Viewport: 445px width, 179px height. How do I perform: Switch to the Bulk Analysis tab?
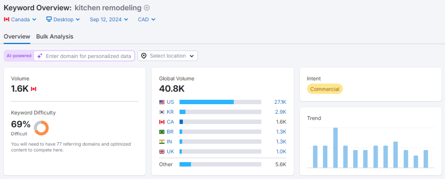tap(55, 36)
